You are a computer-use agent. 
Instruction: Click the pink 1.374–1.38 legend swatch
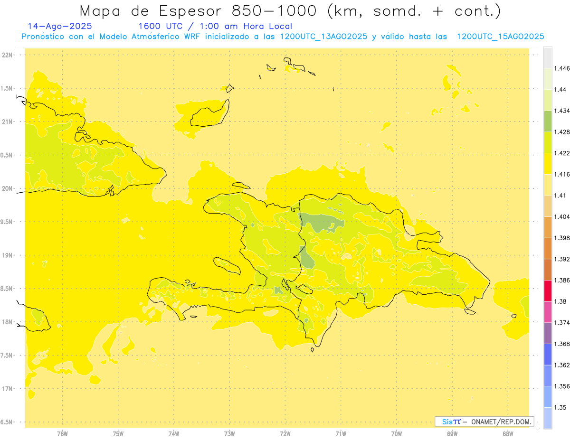click(x=548, y=312)
